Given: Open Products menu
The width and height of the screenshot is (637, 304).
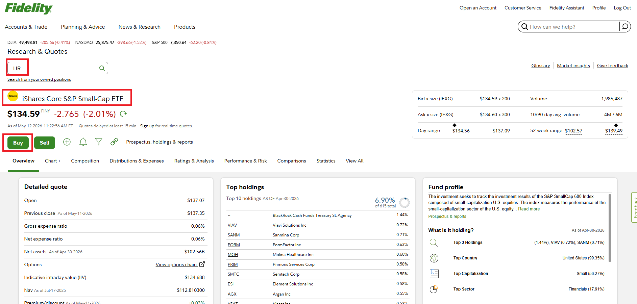Looking at the screenshot, I should pos(185,27).
